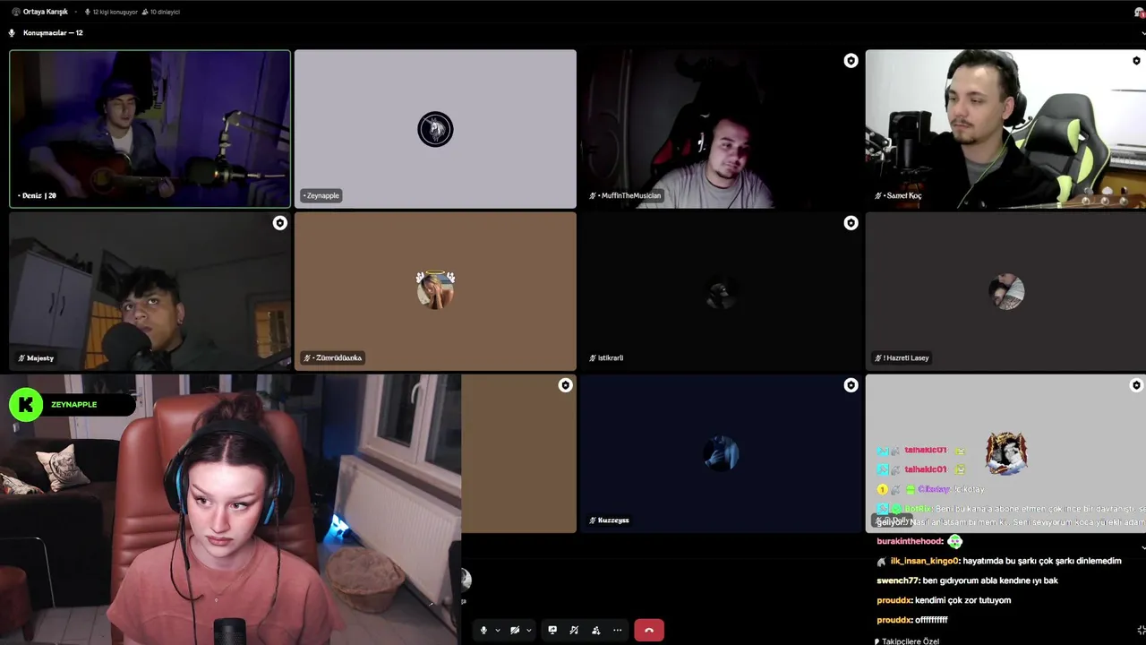Click the small chevron right of chat panel

(x=1143, y=547)
